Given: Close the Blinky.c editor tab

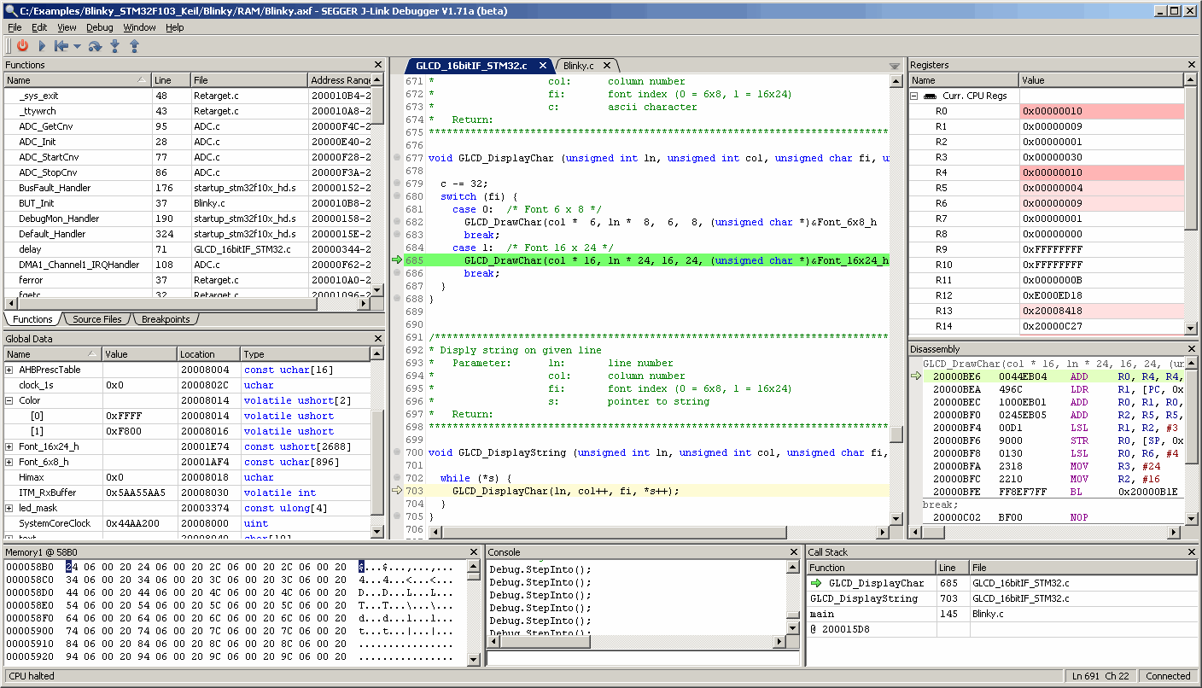Looking at the screenshot, I should [607, 66].
